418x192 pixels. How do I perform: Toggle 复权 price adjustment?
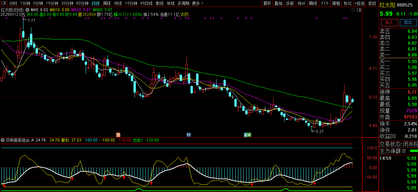(267, 3)
